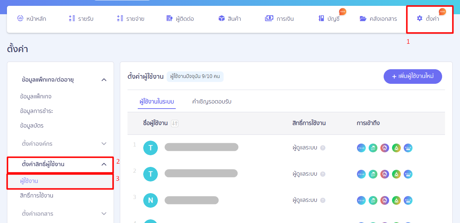Screen dimensions: 460x223
Task: Click the PEAK Tax access icon in row 3
Action: [x=408, y=200]
